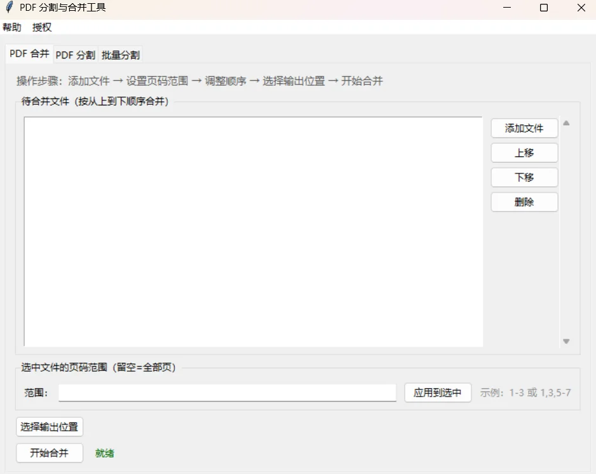The height and width of the screenshot is (474, 596).
Task: Click the scrollbar down arrow
Action: coord(566,341)
